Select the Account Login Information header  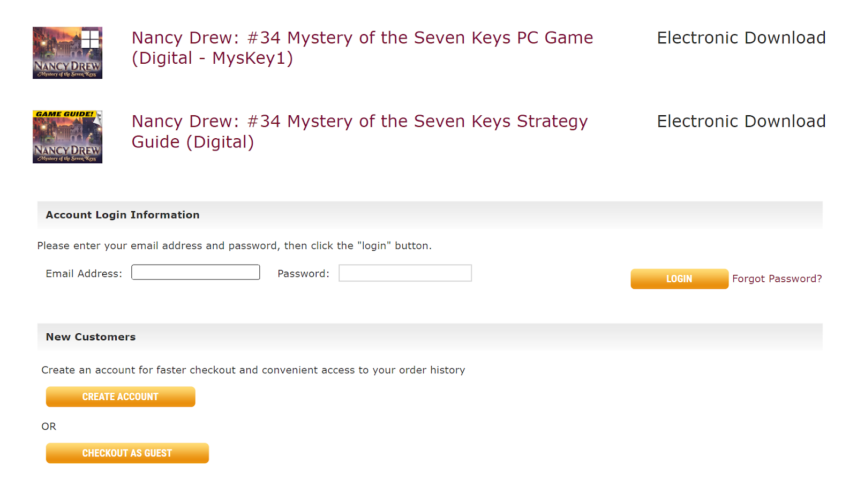pyautogui.click(x=123, y=215)
